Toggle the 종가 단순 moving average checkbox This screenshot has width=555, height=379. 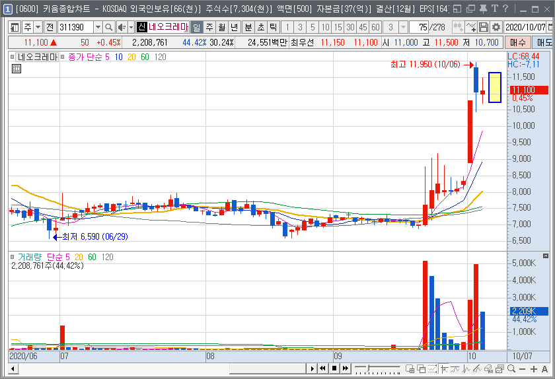coord(63,57)
